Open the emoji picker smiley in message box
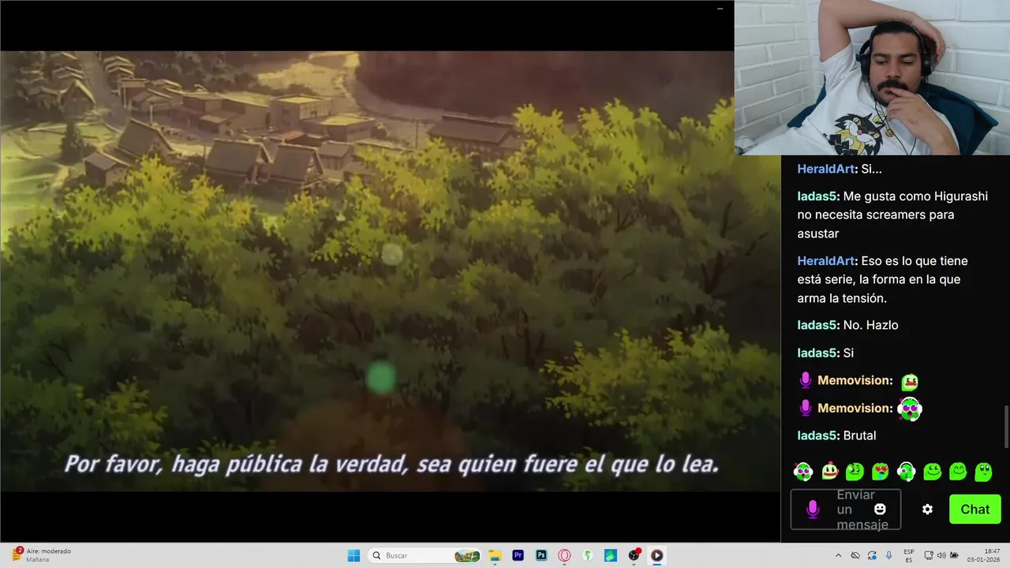Viewport: 1010px width, 568px height. 880,510
